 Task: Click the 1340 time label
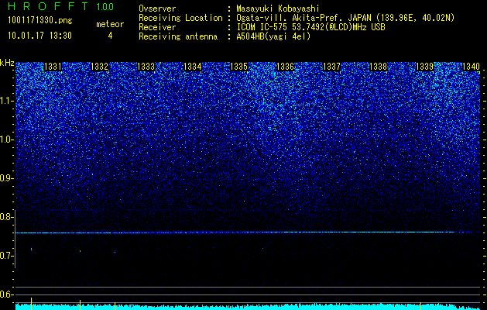click(472, 66)
